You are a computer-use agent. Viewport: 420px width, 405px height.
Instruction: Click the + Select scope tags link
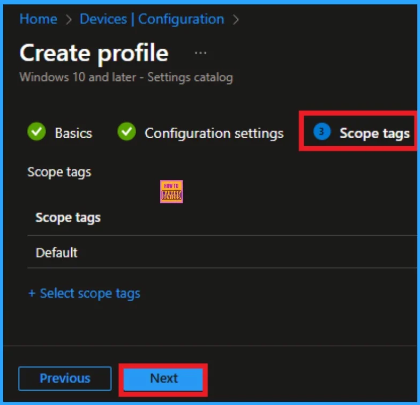click(84, 293)
